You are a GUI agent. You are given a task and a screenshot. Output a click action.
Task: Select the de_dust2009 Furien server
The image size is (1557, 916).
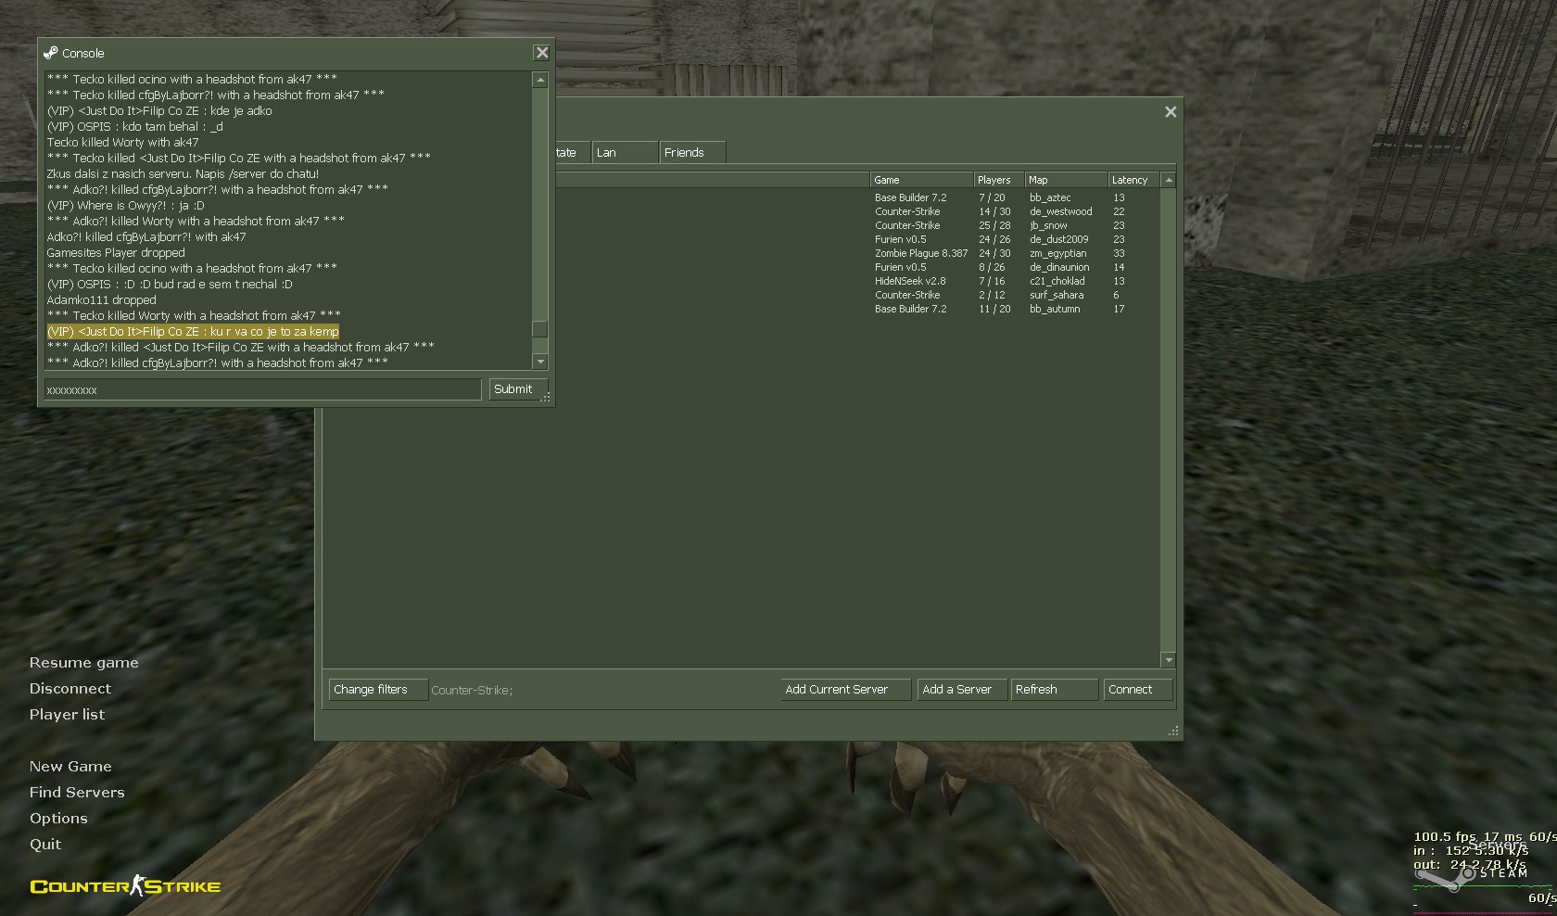pyautogui.click(x=741, y=239)
